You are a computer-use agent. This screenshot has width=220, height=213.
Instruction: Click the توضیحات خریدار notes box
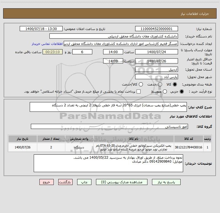tap(108, 163)
